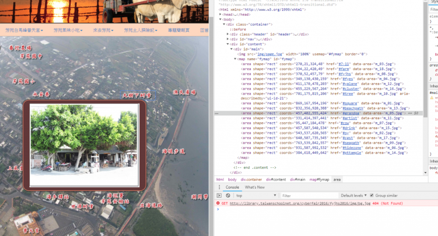Expand the div id nav node
Viewport: 438px width, 236px height.
coord(228,39)
